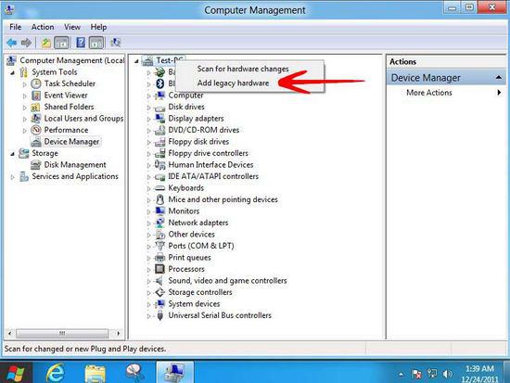Show hidden tray icons arrow
The height and width of the screenshot is (383, 510).
401,375
